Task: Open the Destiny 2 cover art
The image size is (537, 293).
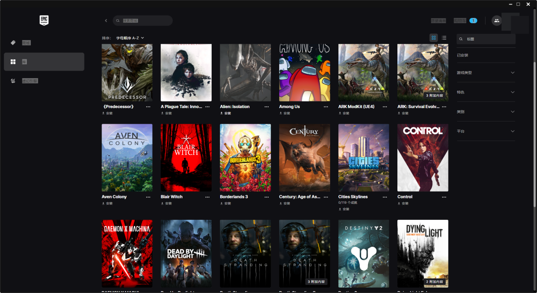Action: coord(364,253)
